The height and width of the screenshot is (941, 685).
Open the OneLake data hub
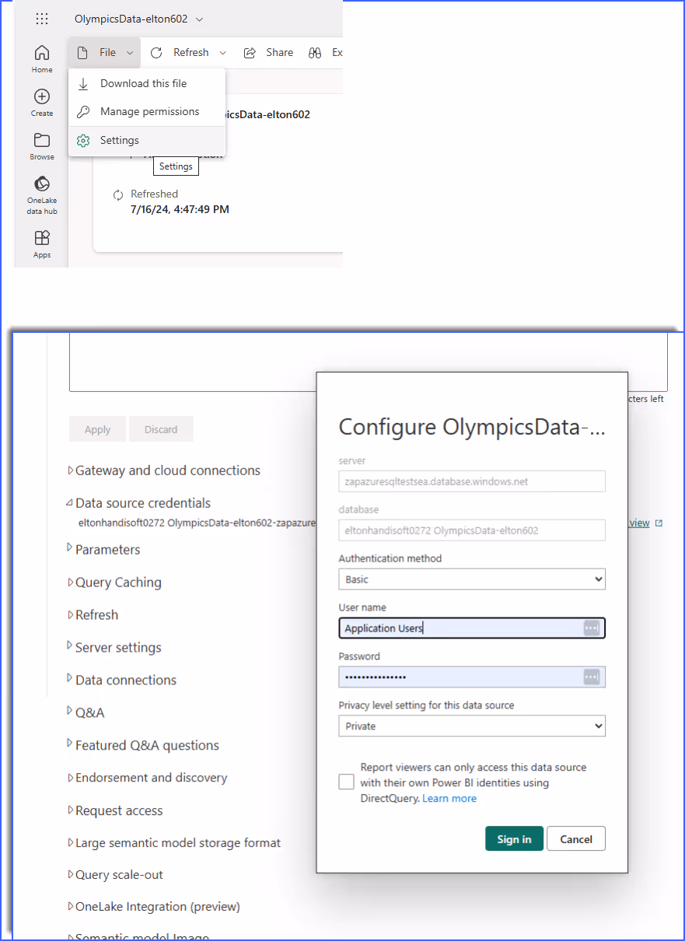42,184
